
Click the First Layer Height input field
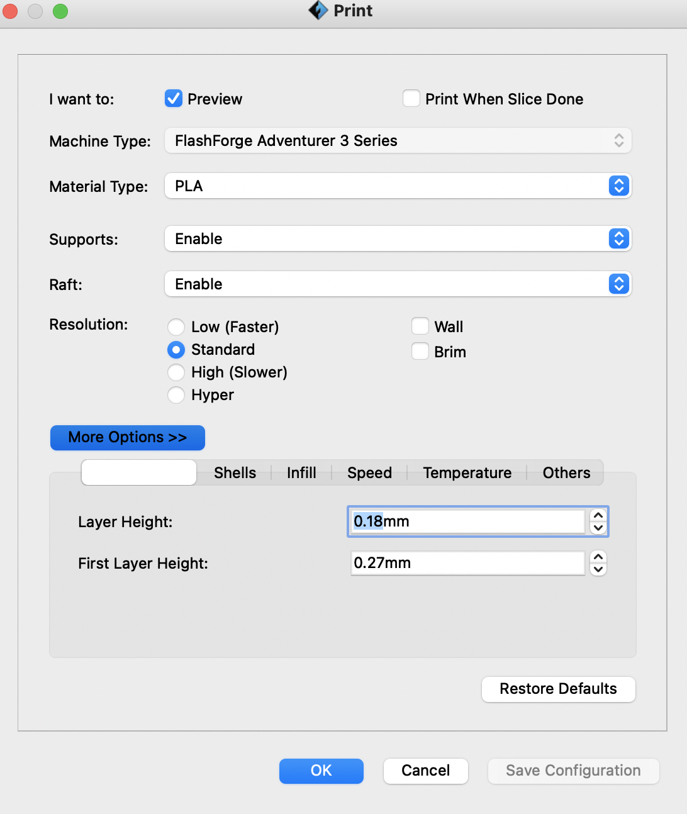point(467,563)
